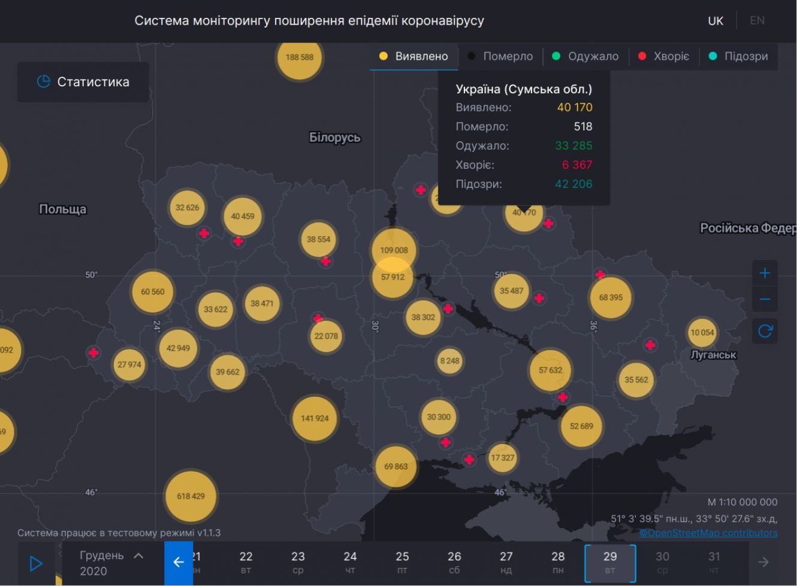
Task: Switch to the Одужало filter
Action: click(x=585, y=56)
